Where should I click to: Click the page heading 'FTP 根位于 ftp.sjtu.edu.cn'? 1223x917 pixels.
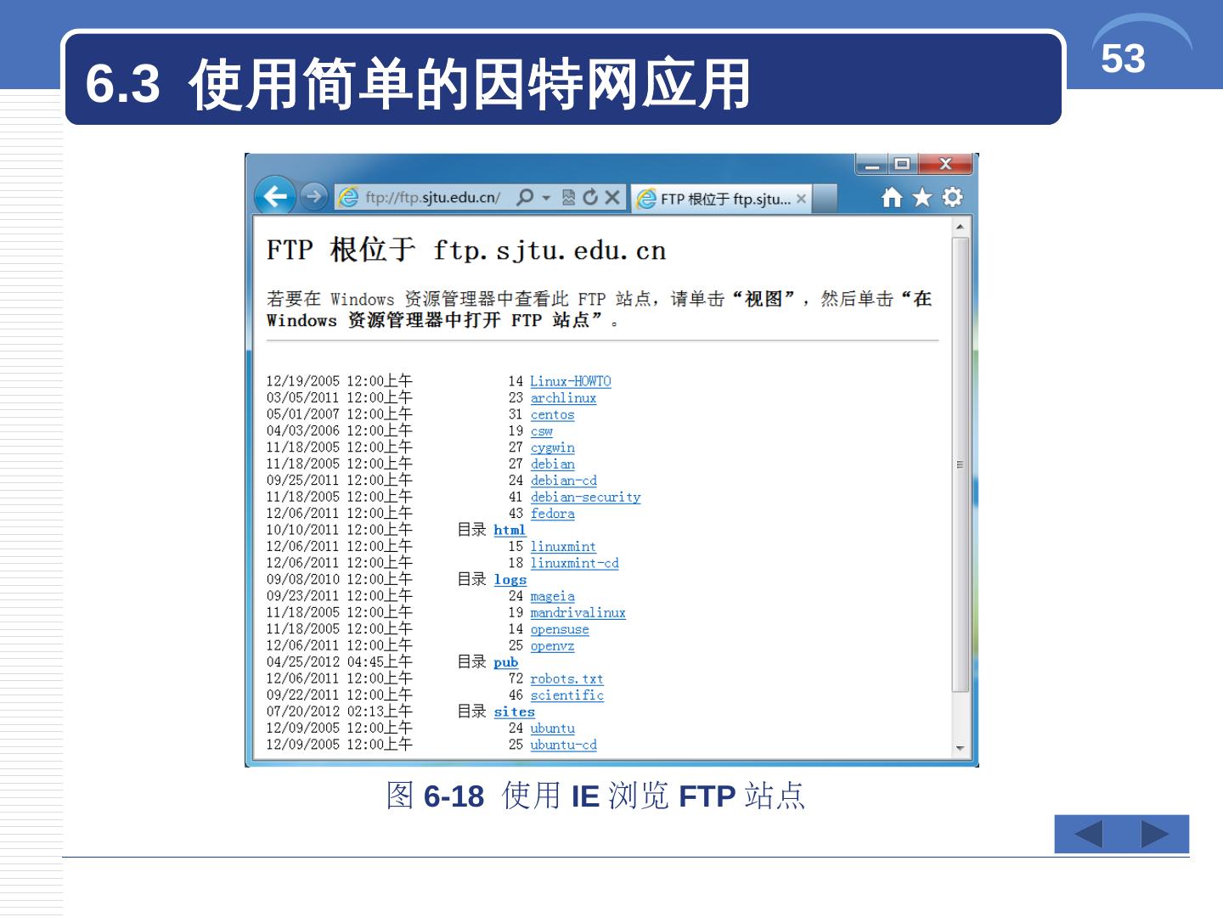click(466, 250)
